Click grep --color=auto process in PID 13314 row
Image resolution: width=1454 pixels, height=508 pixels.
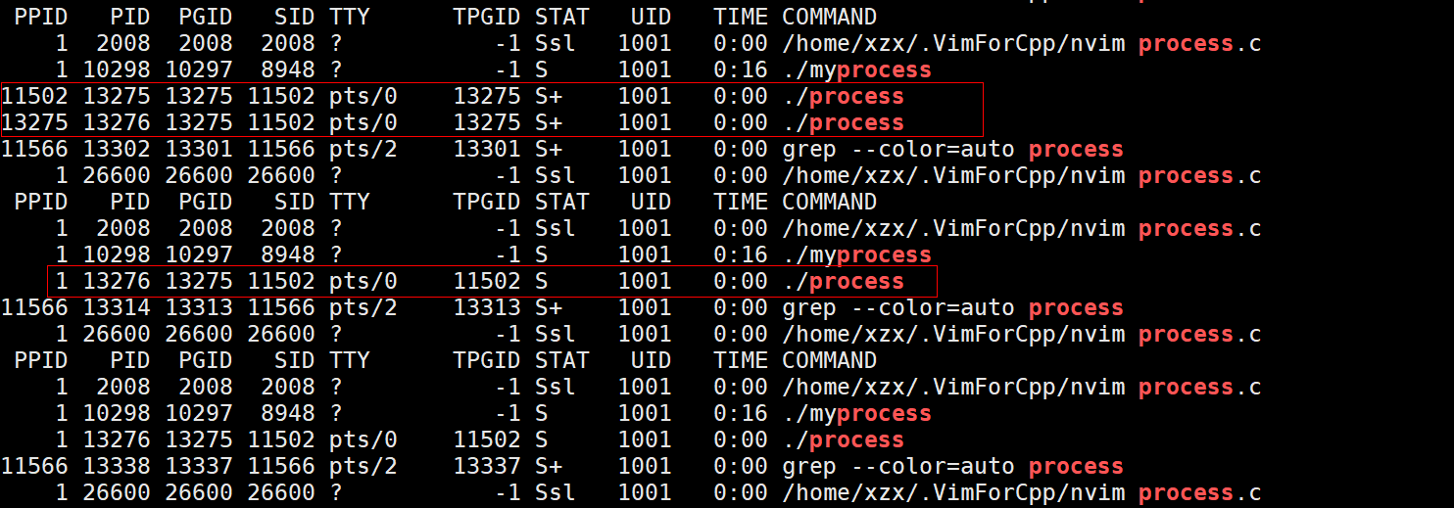pos(952,307)
